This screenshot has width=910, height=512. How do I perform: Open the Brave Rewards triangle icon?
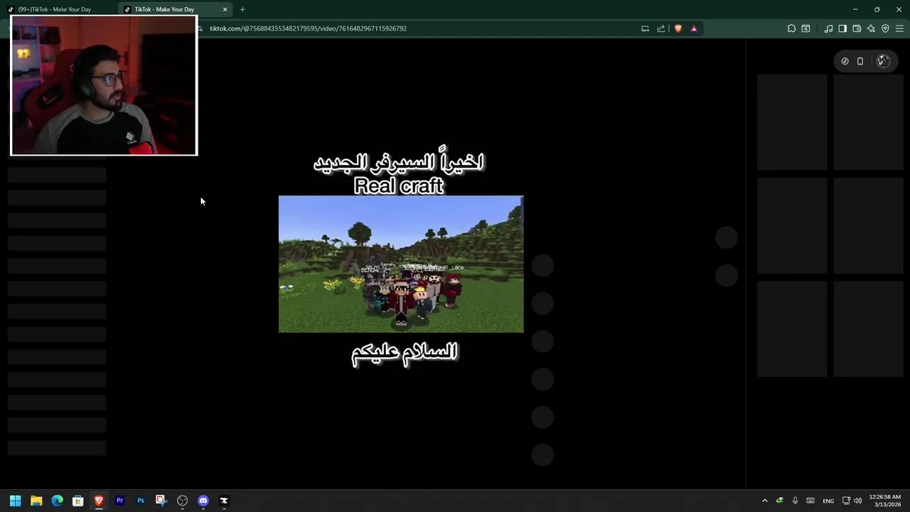click(x=694, y=28)
